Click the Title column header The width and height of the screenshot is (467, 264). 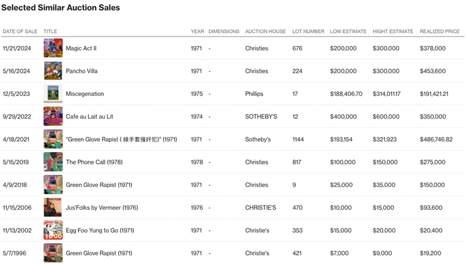point(50,32)
